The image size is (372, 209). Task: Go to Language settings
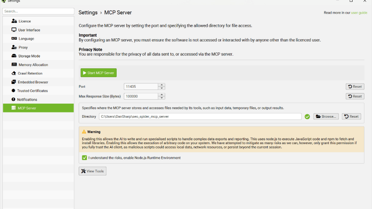38,38
